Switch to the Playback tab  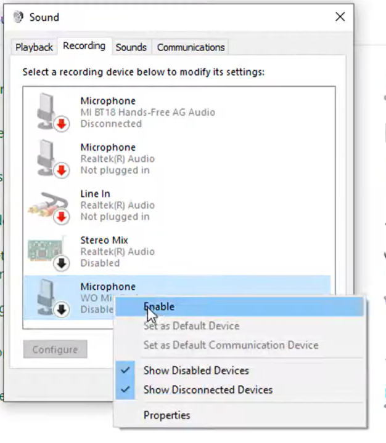pyautogui.click(x=34, y=47)
